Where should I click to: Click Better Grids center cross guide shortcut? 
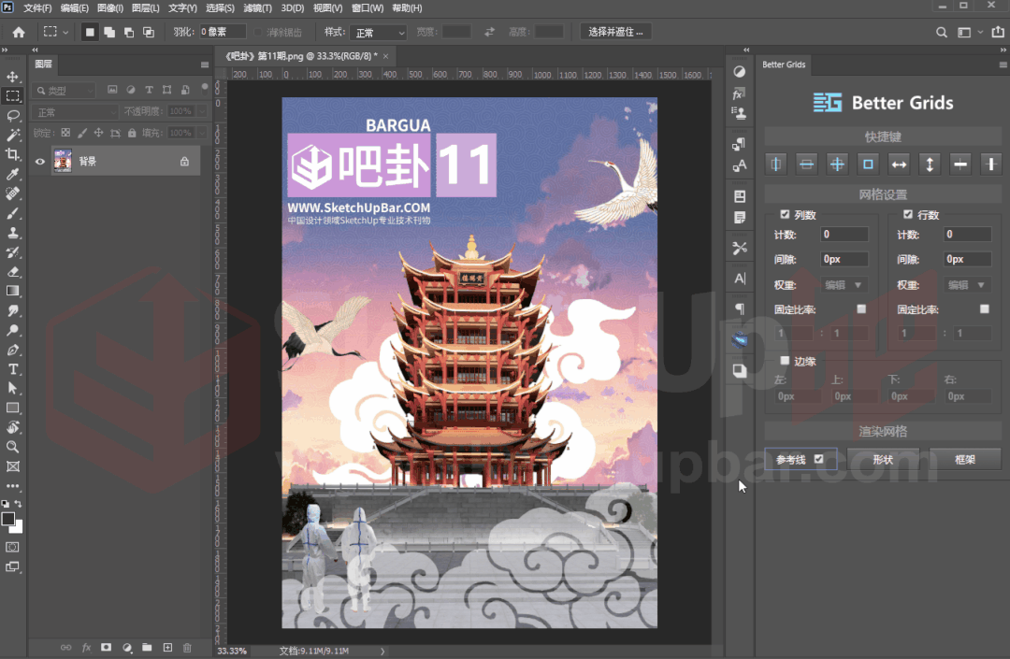[x=837, y=165]
